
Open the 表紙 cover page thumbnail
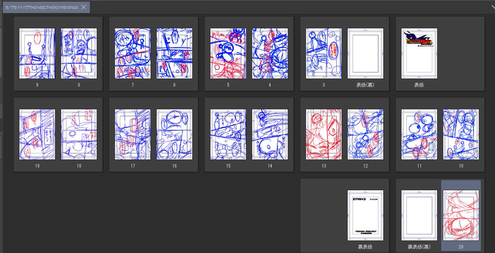pos(419,53)
